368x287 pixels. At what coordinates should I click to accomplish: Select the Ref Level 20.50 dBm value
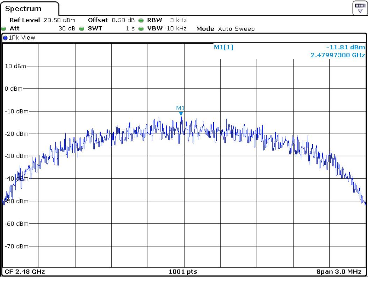tap(59, 20)
